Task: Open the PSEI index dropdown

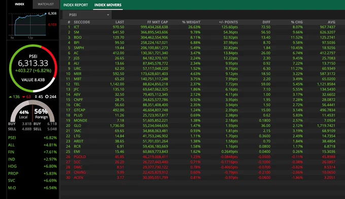Action: coord(87,15)
